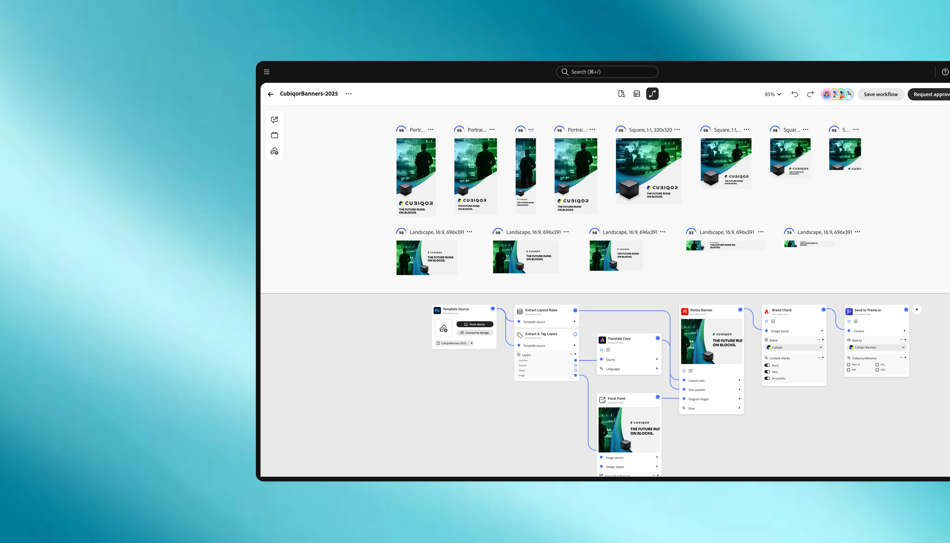Open Cubiqor Banners save location dropdown
Viewport: 950px width, 543px height.
876,347
